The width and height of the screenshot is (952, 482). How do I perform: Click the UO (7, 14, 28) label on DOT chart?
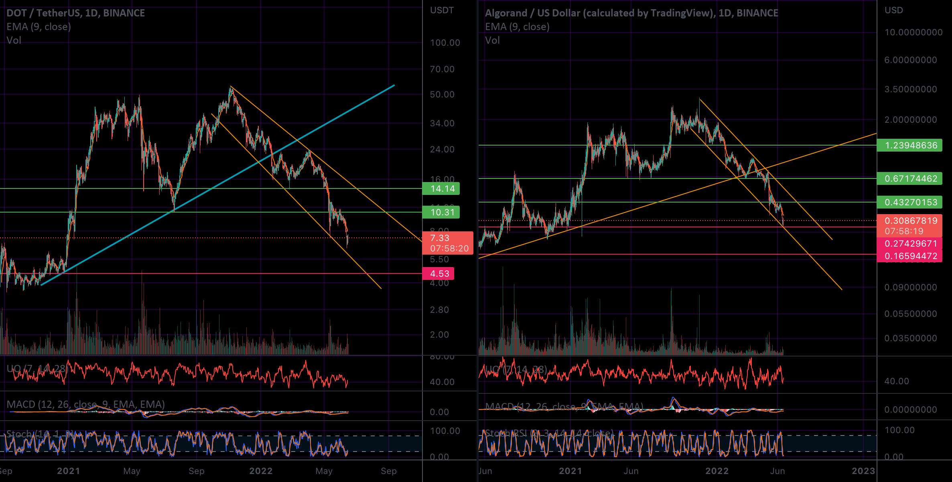click(37, 369)
